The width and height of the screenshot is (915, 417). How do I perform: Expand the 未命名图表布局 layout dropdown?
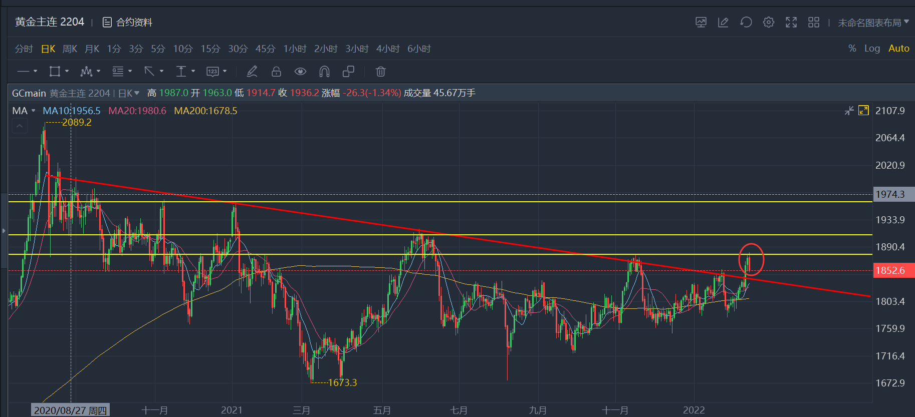[873, 23]
